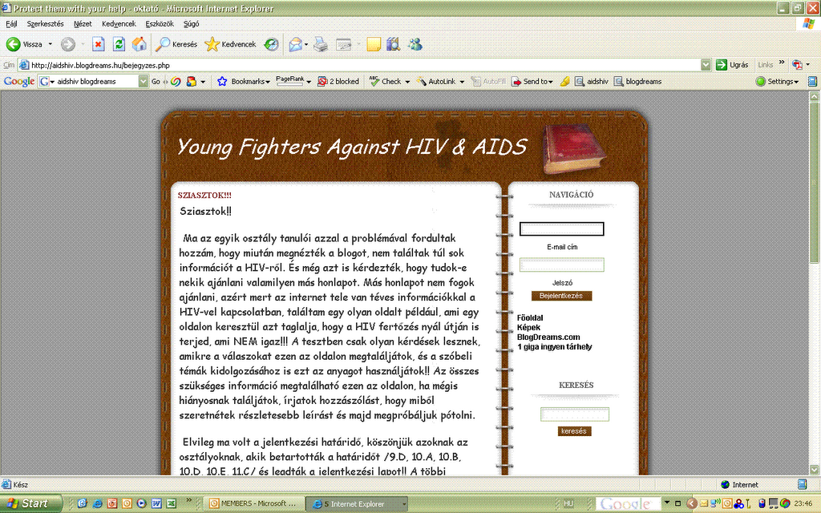
Task: Open the Súgó menu
Action: 191,24
